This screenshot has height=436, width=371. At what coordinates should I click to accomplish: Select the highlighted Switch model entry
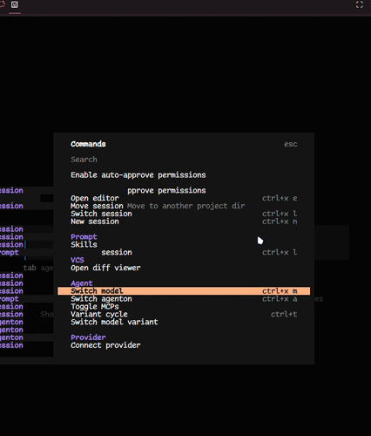click(x=184, y=291)
